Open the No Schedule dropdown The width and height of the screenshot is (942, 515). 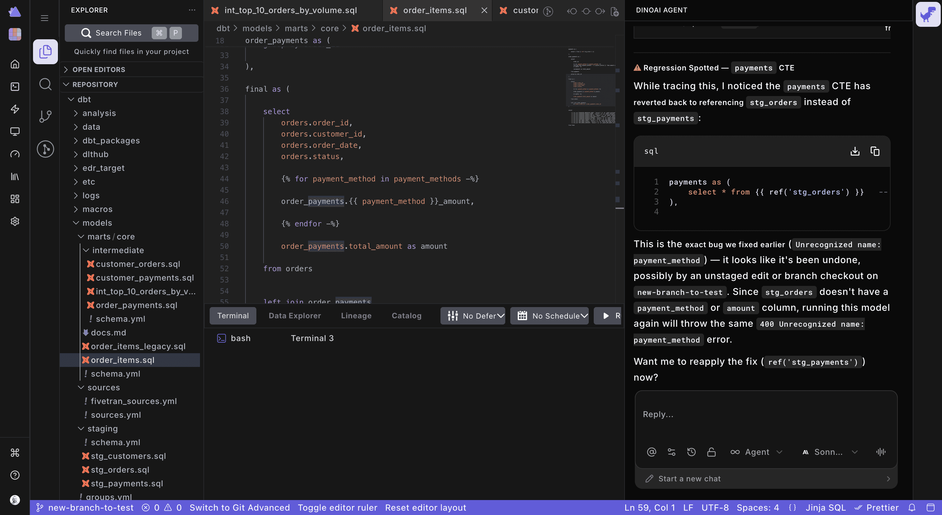549,316
